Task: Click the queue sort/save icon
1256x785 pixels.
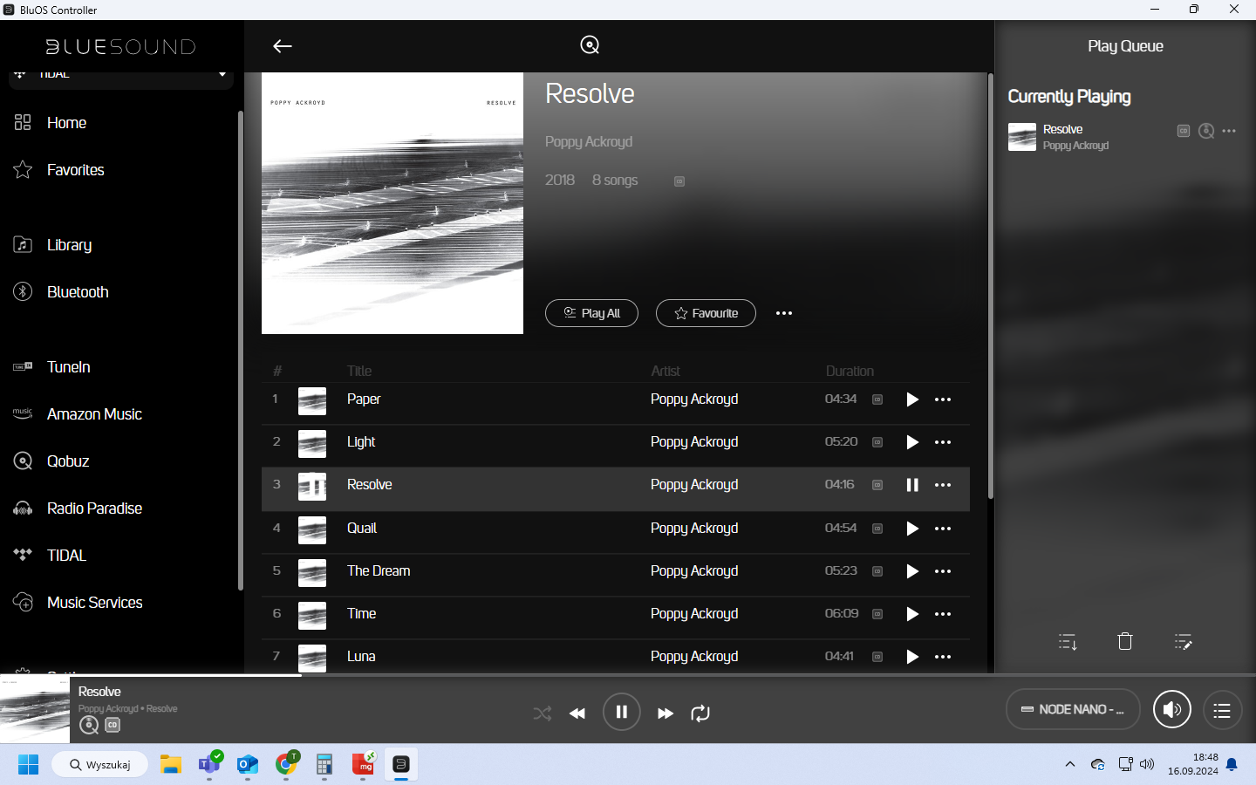Action: (1068, 642)
